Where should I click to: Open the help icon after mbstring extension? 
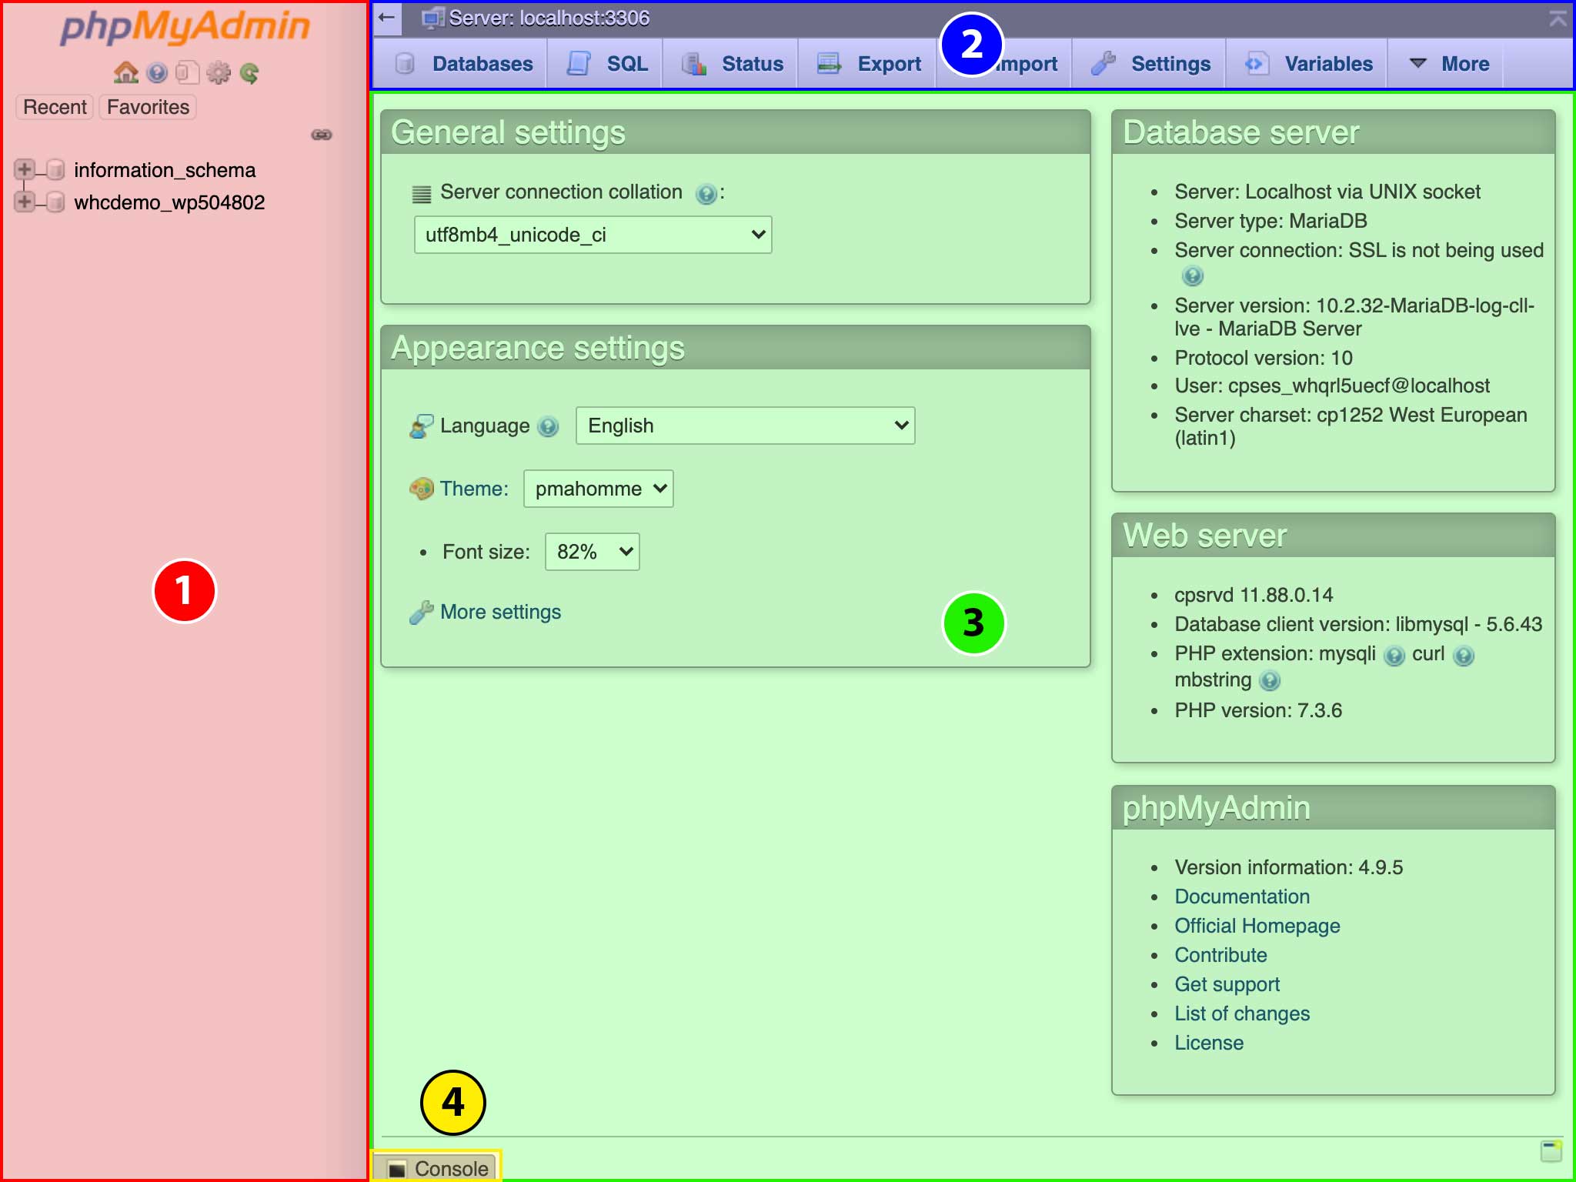(x=1270, y=681)
